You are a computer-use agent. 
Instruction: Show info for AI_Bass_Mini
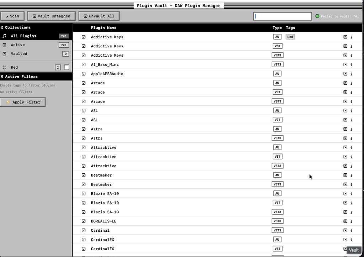click(x=351, y=64)
